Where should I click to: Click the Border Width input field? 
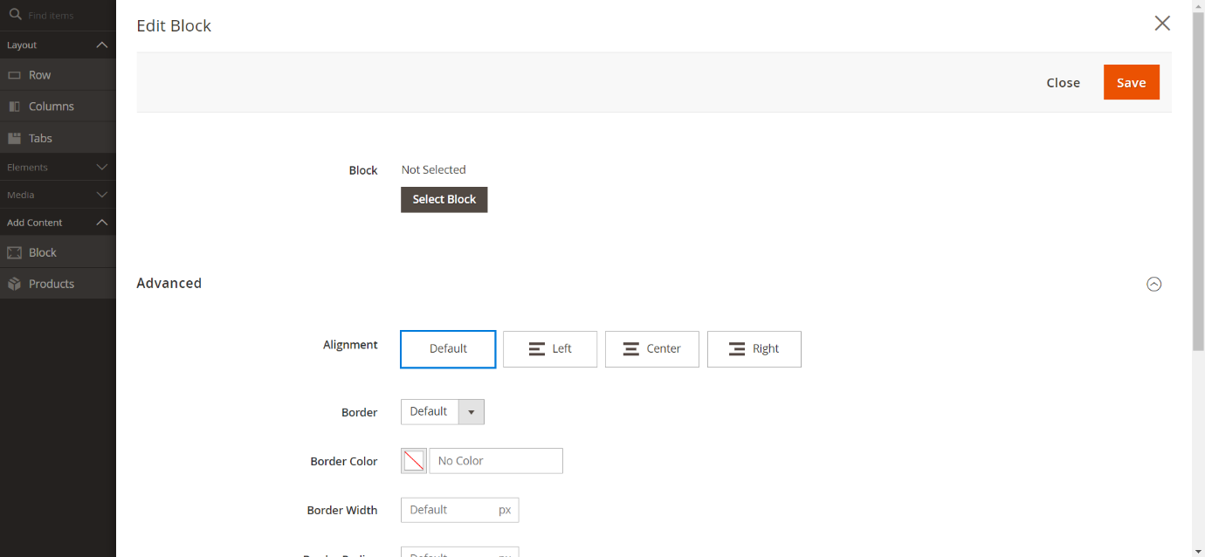click(450, 510)
